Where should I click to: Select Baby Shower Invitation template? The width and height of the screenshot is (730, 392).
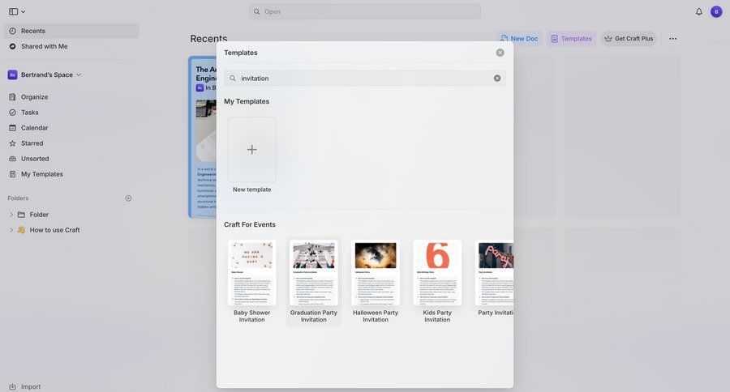coord(252,281)
